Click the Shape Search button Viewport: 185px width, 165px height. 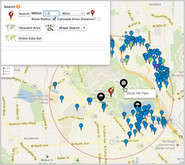coord(69,28)
